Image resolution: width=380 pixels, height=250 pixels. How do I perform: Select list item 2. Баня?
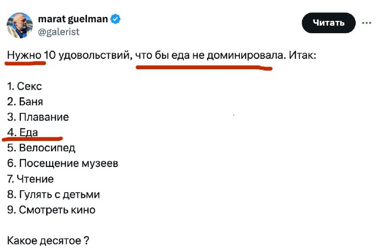pyautogui.click(x=25, y=102)
